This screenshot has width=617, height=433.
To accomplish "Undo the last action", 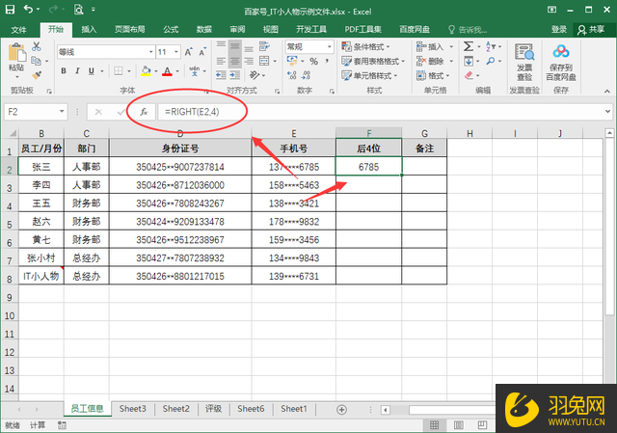I will tap(28, 9).
